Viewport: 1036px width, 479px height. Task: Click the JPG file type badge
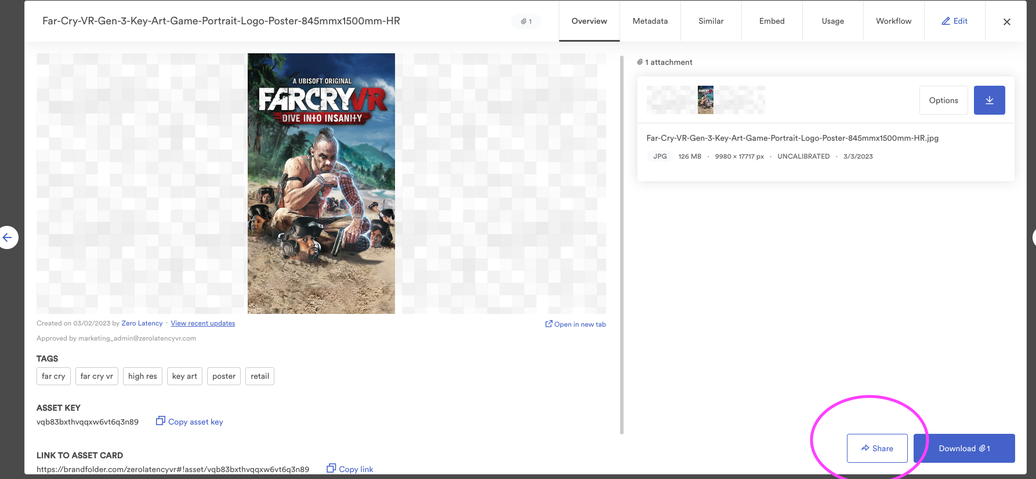(660, 156)
